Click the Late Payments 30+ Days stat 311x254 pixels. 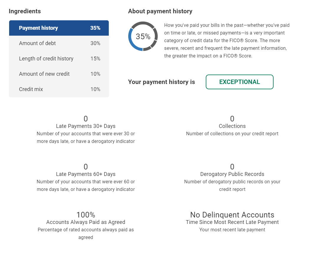pos(86,126)
